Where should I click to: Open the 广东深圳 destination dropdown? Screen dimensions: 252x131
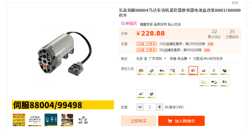tap(157, 59)
